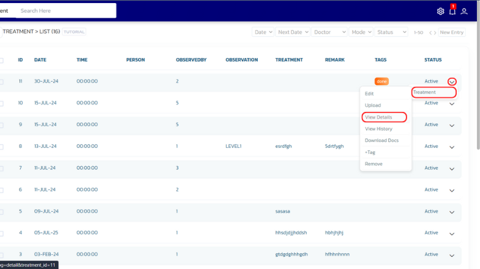480x269 pixels.
Task: Toggle the select-all header checkbox
Action: point(1,60)
